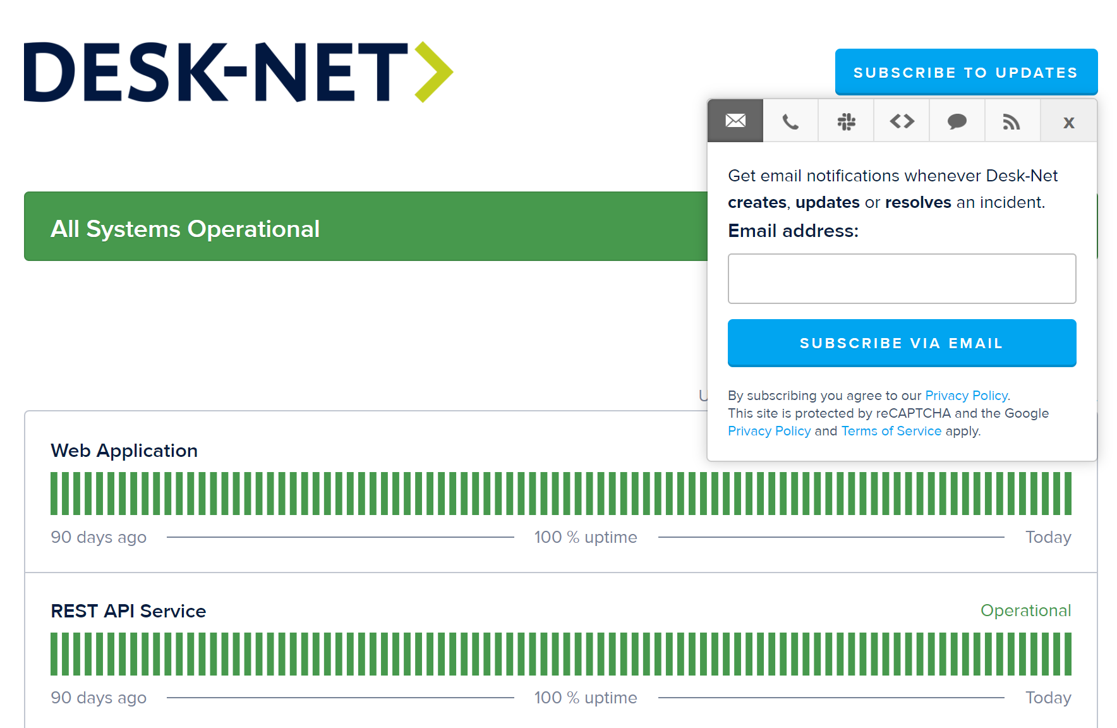The image size is (1117, 728).
Task: Open the RSS feed tab
Action: [1012, 121]
